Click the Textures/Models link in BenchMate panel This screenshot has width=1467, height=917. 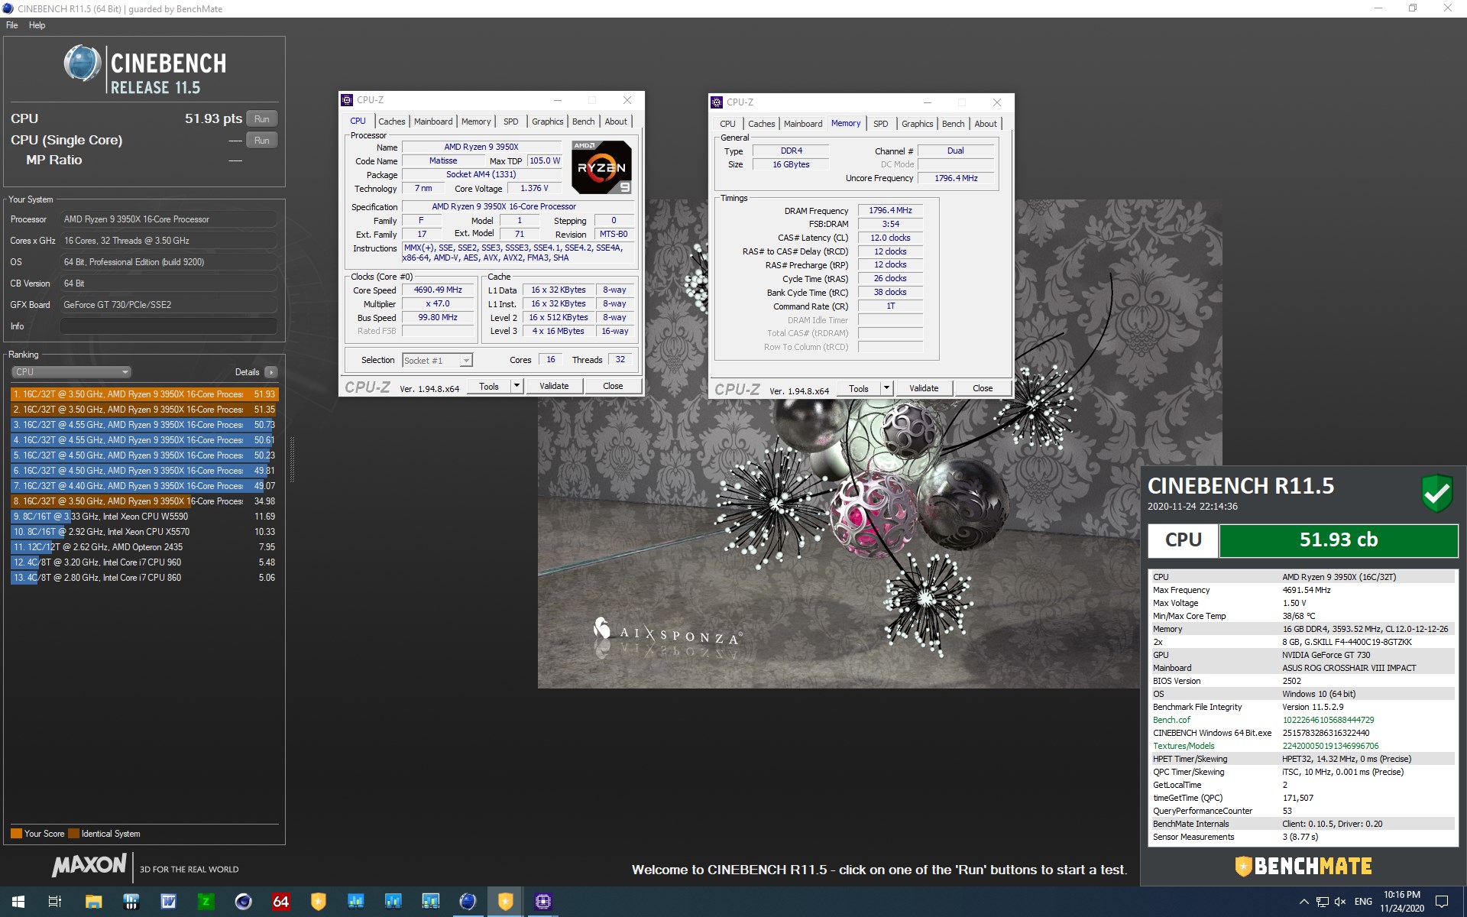click(x=1183, y=746)
